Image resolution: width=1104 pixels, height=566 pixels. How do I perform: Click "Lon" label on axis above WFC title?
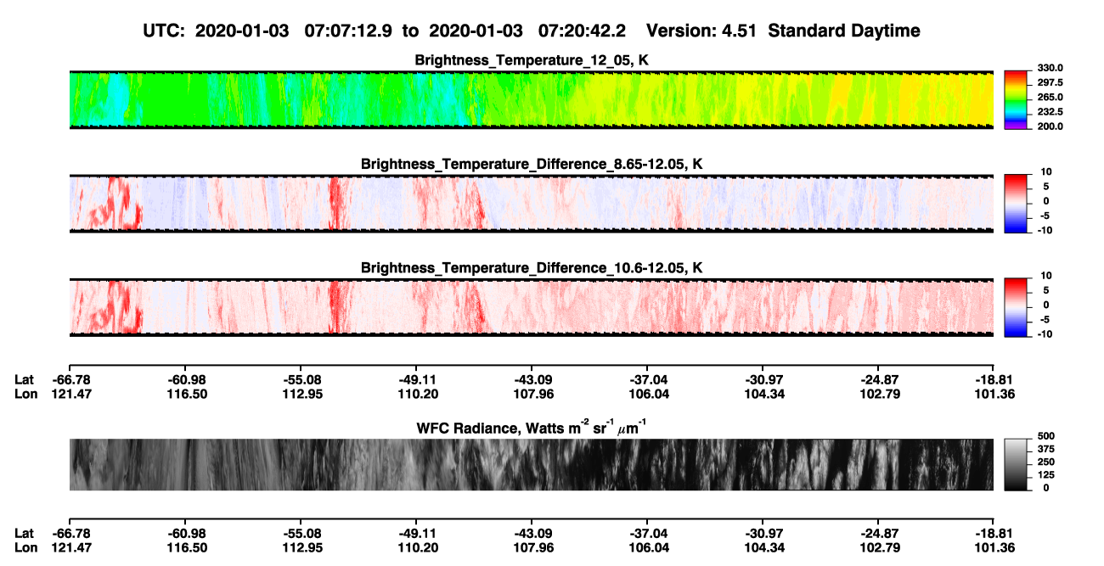(25, 394)
